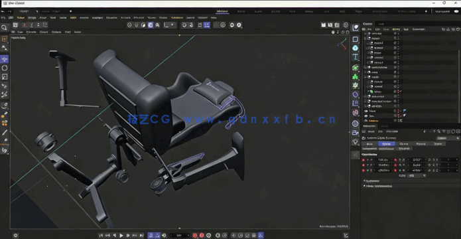The height and width of the screenshot is (239, 461).
Task: Click the highlighted four-square layout icon in top toolbar
Action: pos(207,25)
